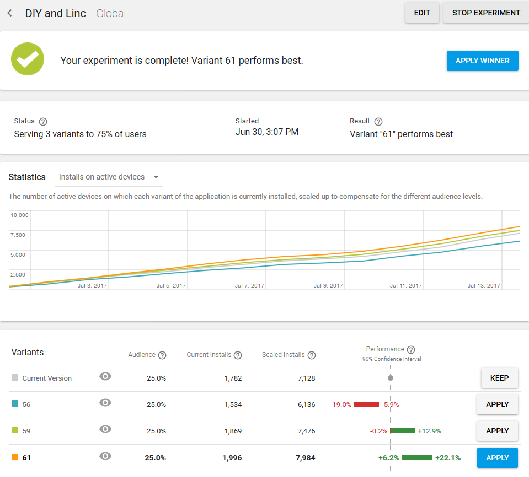529x477 pixels.
Task: Open the Installs on active devices dropdown
Action: click(x=109, y=177)
